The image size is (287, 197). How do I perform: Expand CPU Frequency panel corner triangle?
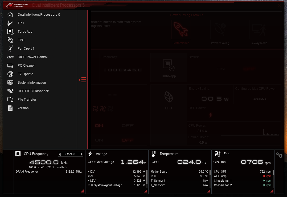pyautogui.click(x=82, y=191)
